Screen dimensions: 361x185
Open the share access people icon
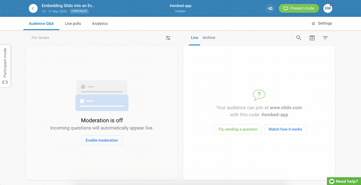point(270,8)
